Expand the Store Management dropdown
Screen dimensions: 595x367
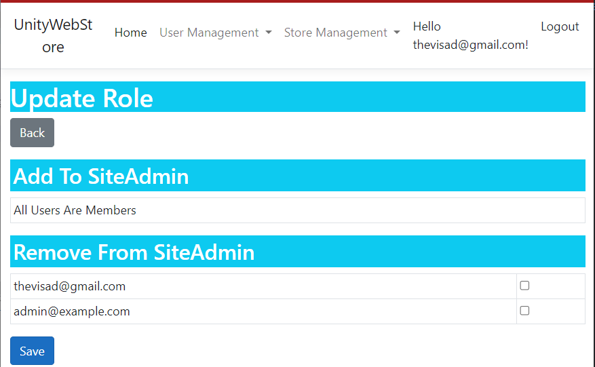pyautogui.click(x=341, y=33)
